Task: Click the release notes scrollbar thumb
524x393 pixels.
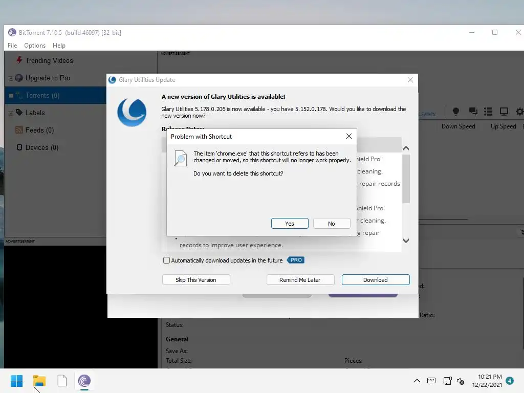Action: (x=406, y=179)
